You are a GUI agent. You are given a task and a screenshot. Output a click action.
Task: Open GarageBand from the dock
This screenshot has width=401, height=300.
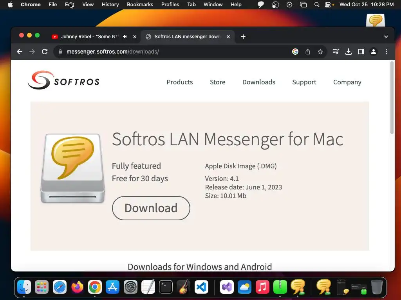coord(184,287)
